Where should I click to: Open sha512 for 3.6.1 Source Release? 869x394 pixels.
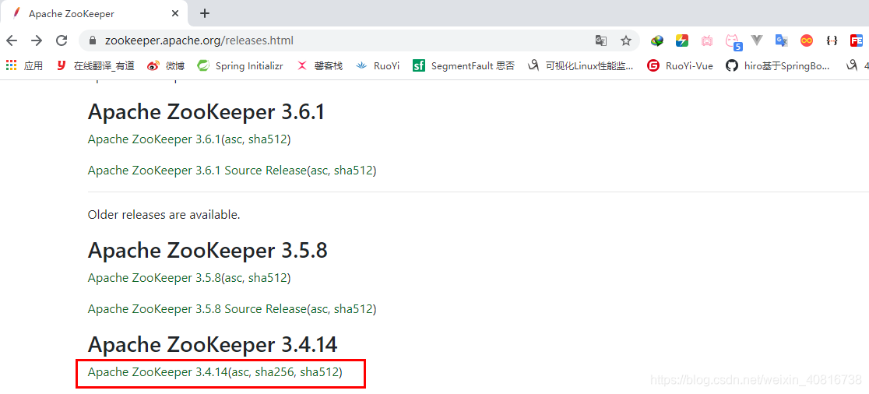point(353,170)
